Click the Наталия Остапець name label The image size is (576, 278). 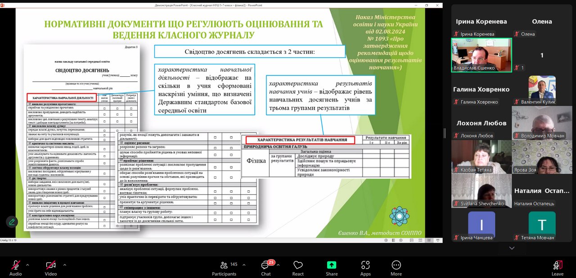click(x=534, y=203)
